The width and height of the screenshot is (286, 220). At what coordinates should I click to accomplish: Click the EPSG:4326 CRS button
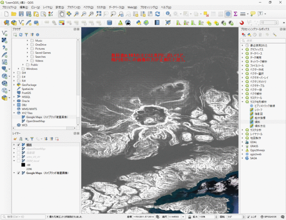269,217
